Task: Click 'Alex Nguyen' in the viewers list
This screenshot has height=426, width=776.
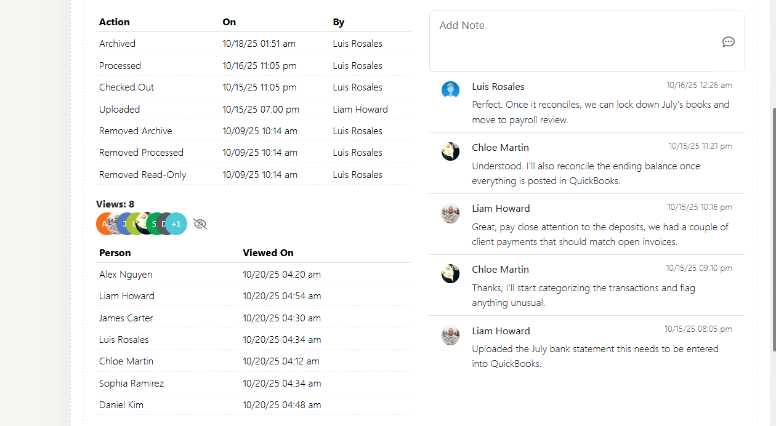Action: point(126,275)
